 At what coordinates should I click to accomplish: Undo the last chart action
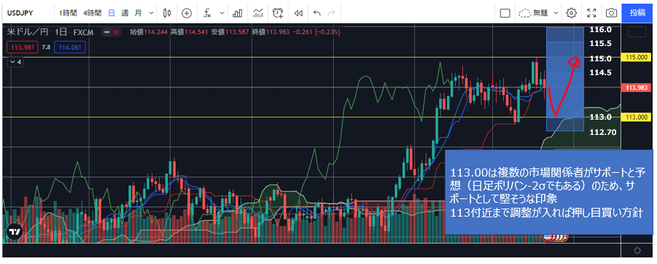pos(316,13)
